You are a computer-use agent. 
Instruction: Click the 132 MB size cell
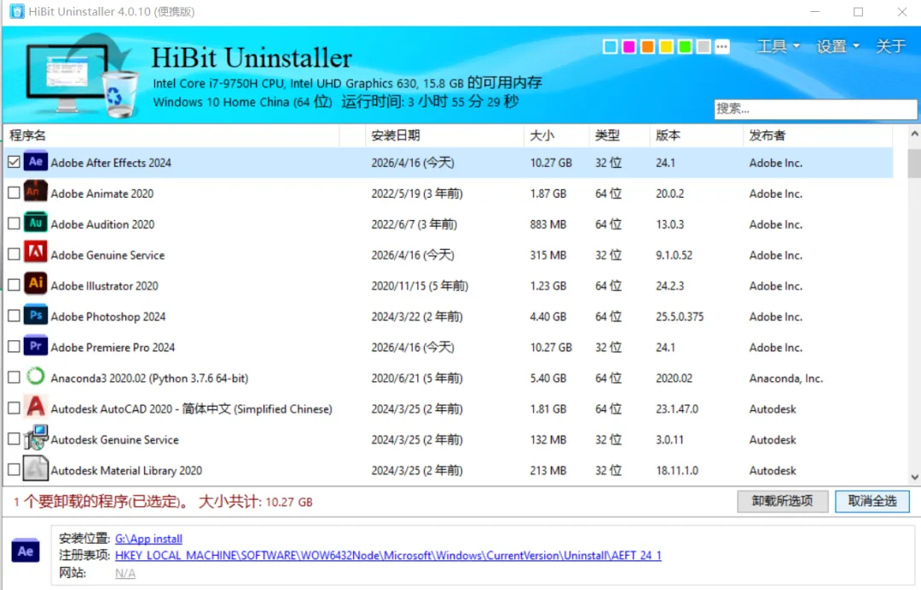click(x=548, y=440)
